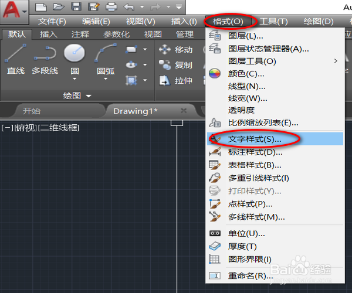Open the 编辑(E) menu
Screen dimensions: 352x293
(96, 22)
